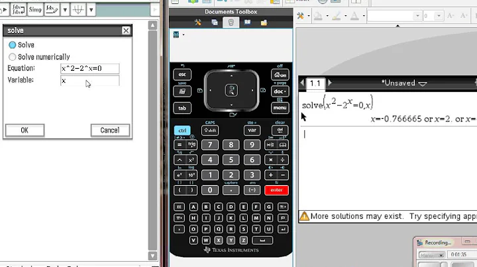Click the document tools wrench icon in workspace toolbar

tap(300, 16)
